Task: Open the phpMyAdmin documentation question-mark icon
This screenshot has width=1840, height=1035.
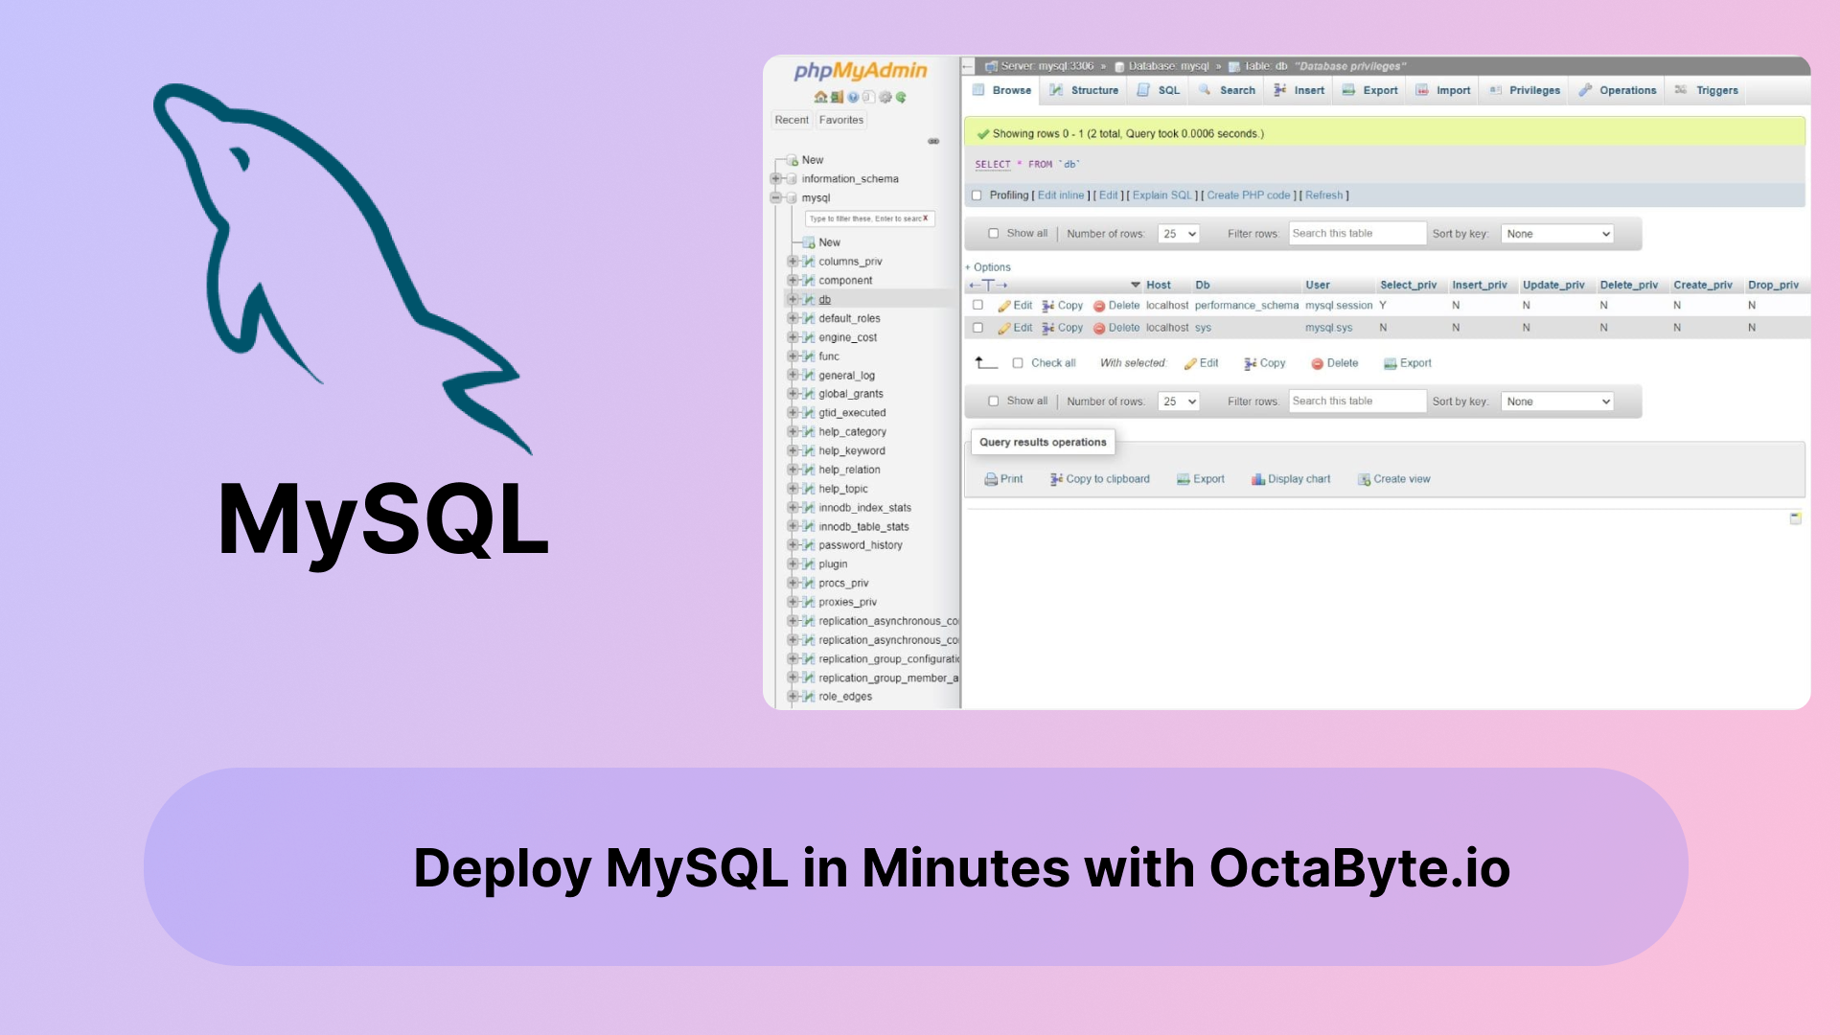Action: 853,97
